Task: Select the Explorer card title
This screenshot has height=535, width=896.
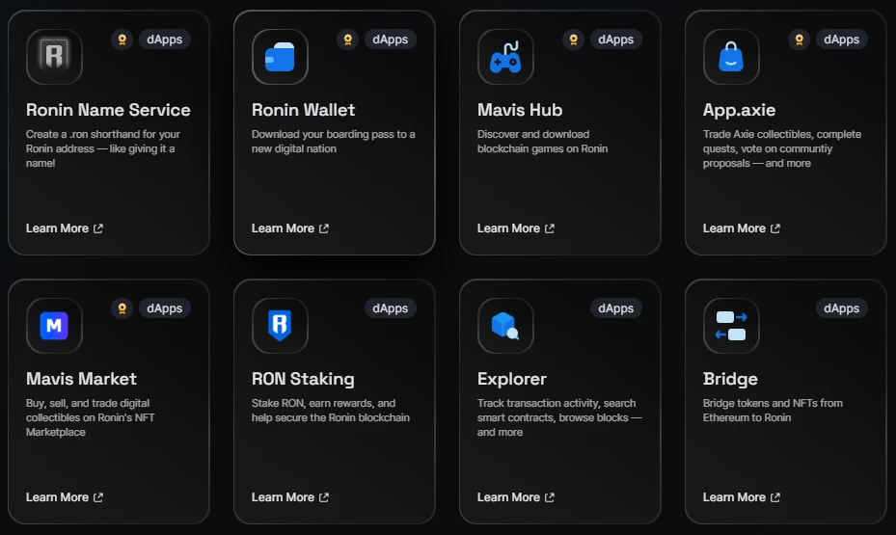Action: tap(512, 379)
